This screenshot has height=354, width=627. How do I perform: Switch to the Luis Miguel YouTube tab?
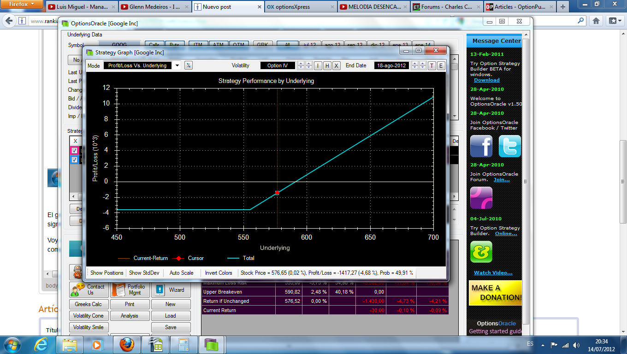click(82, 7)
